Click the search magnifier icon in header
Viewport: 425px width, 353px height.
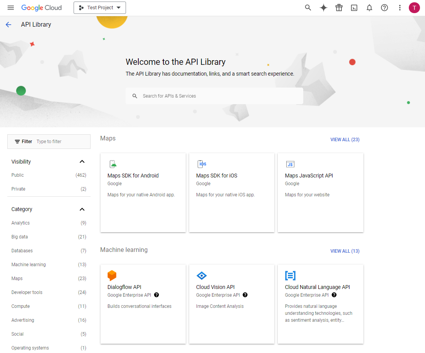coord(308,8)
